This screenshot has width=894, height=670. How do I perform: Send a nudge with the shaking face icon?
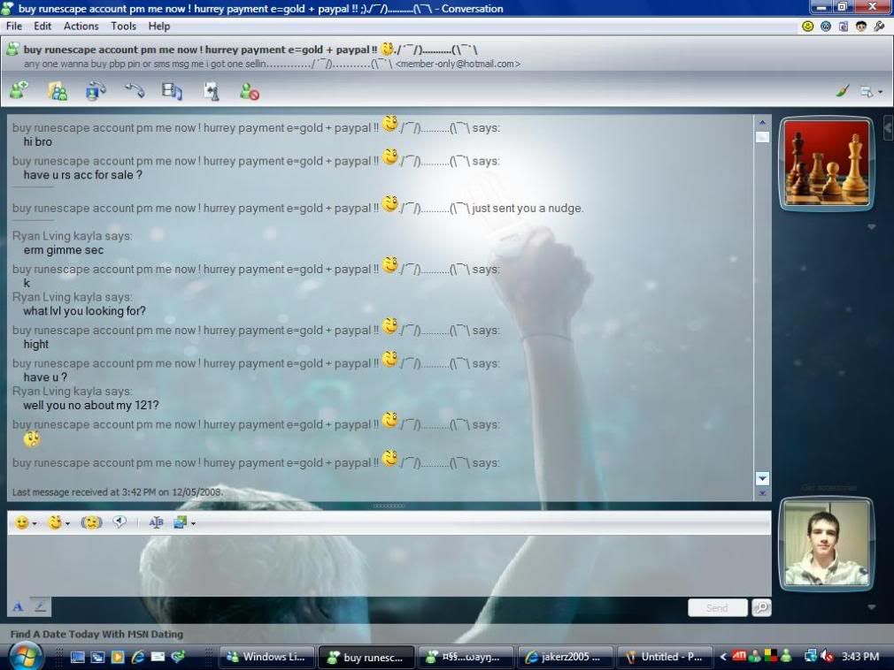92,522
